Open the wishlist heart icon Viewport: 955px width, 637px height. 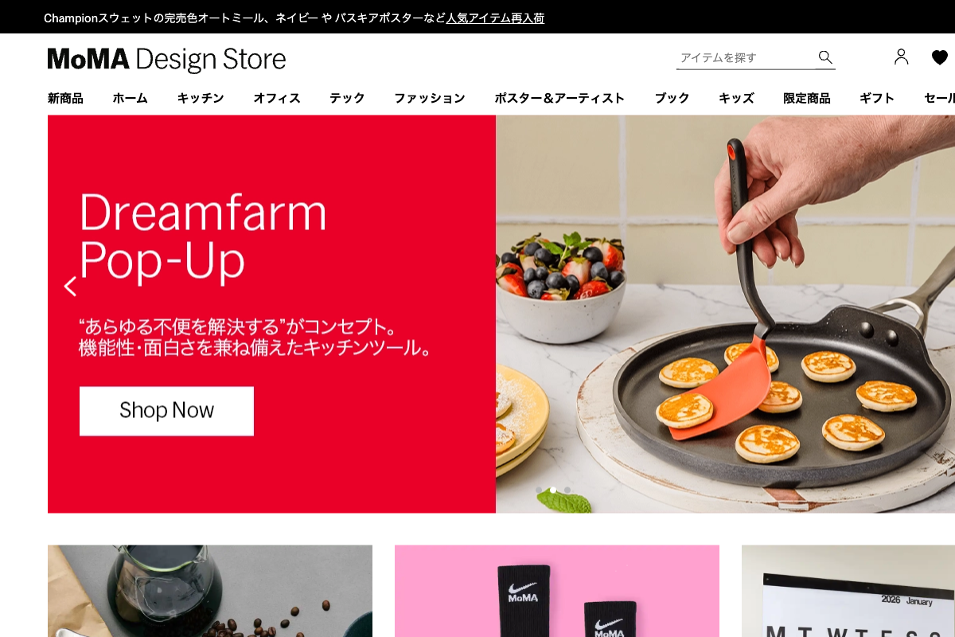pos(940,57)
